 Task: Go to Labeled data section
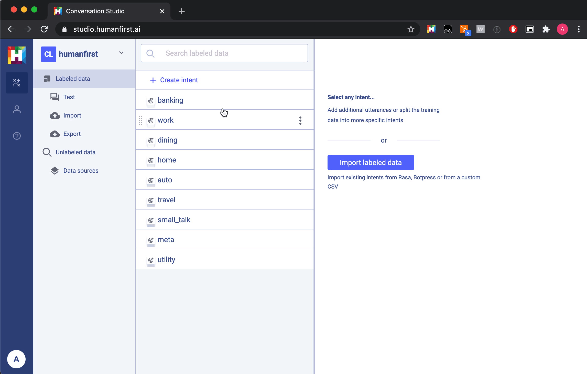pos(73,79)
